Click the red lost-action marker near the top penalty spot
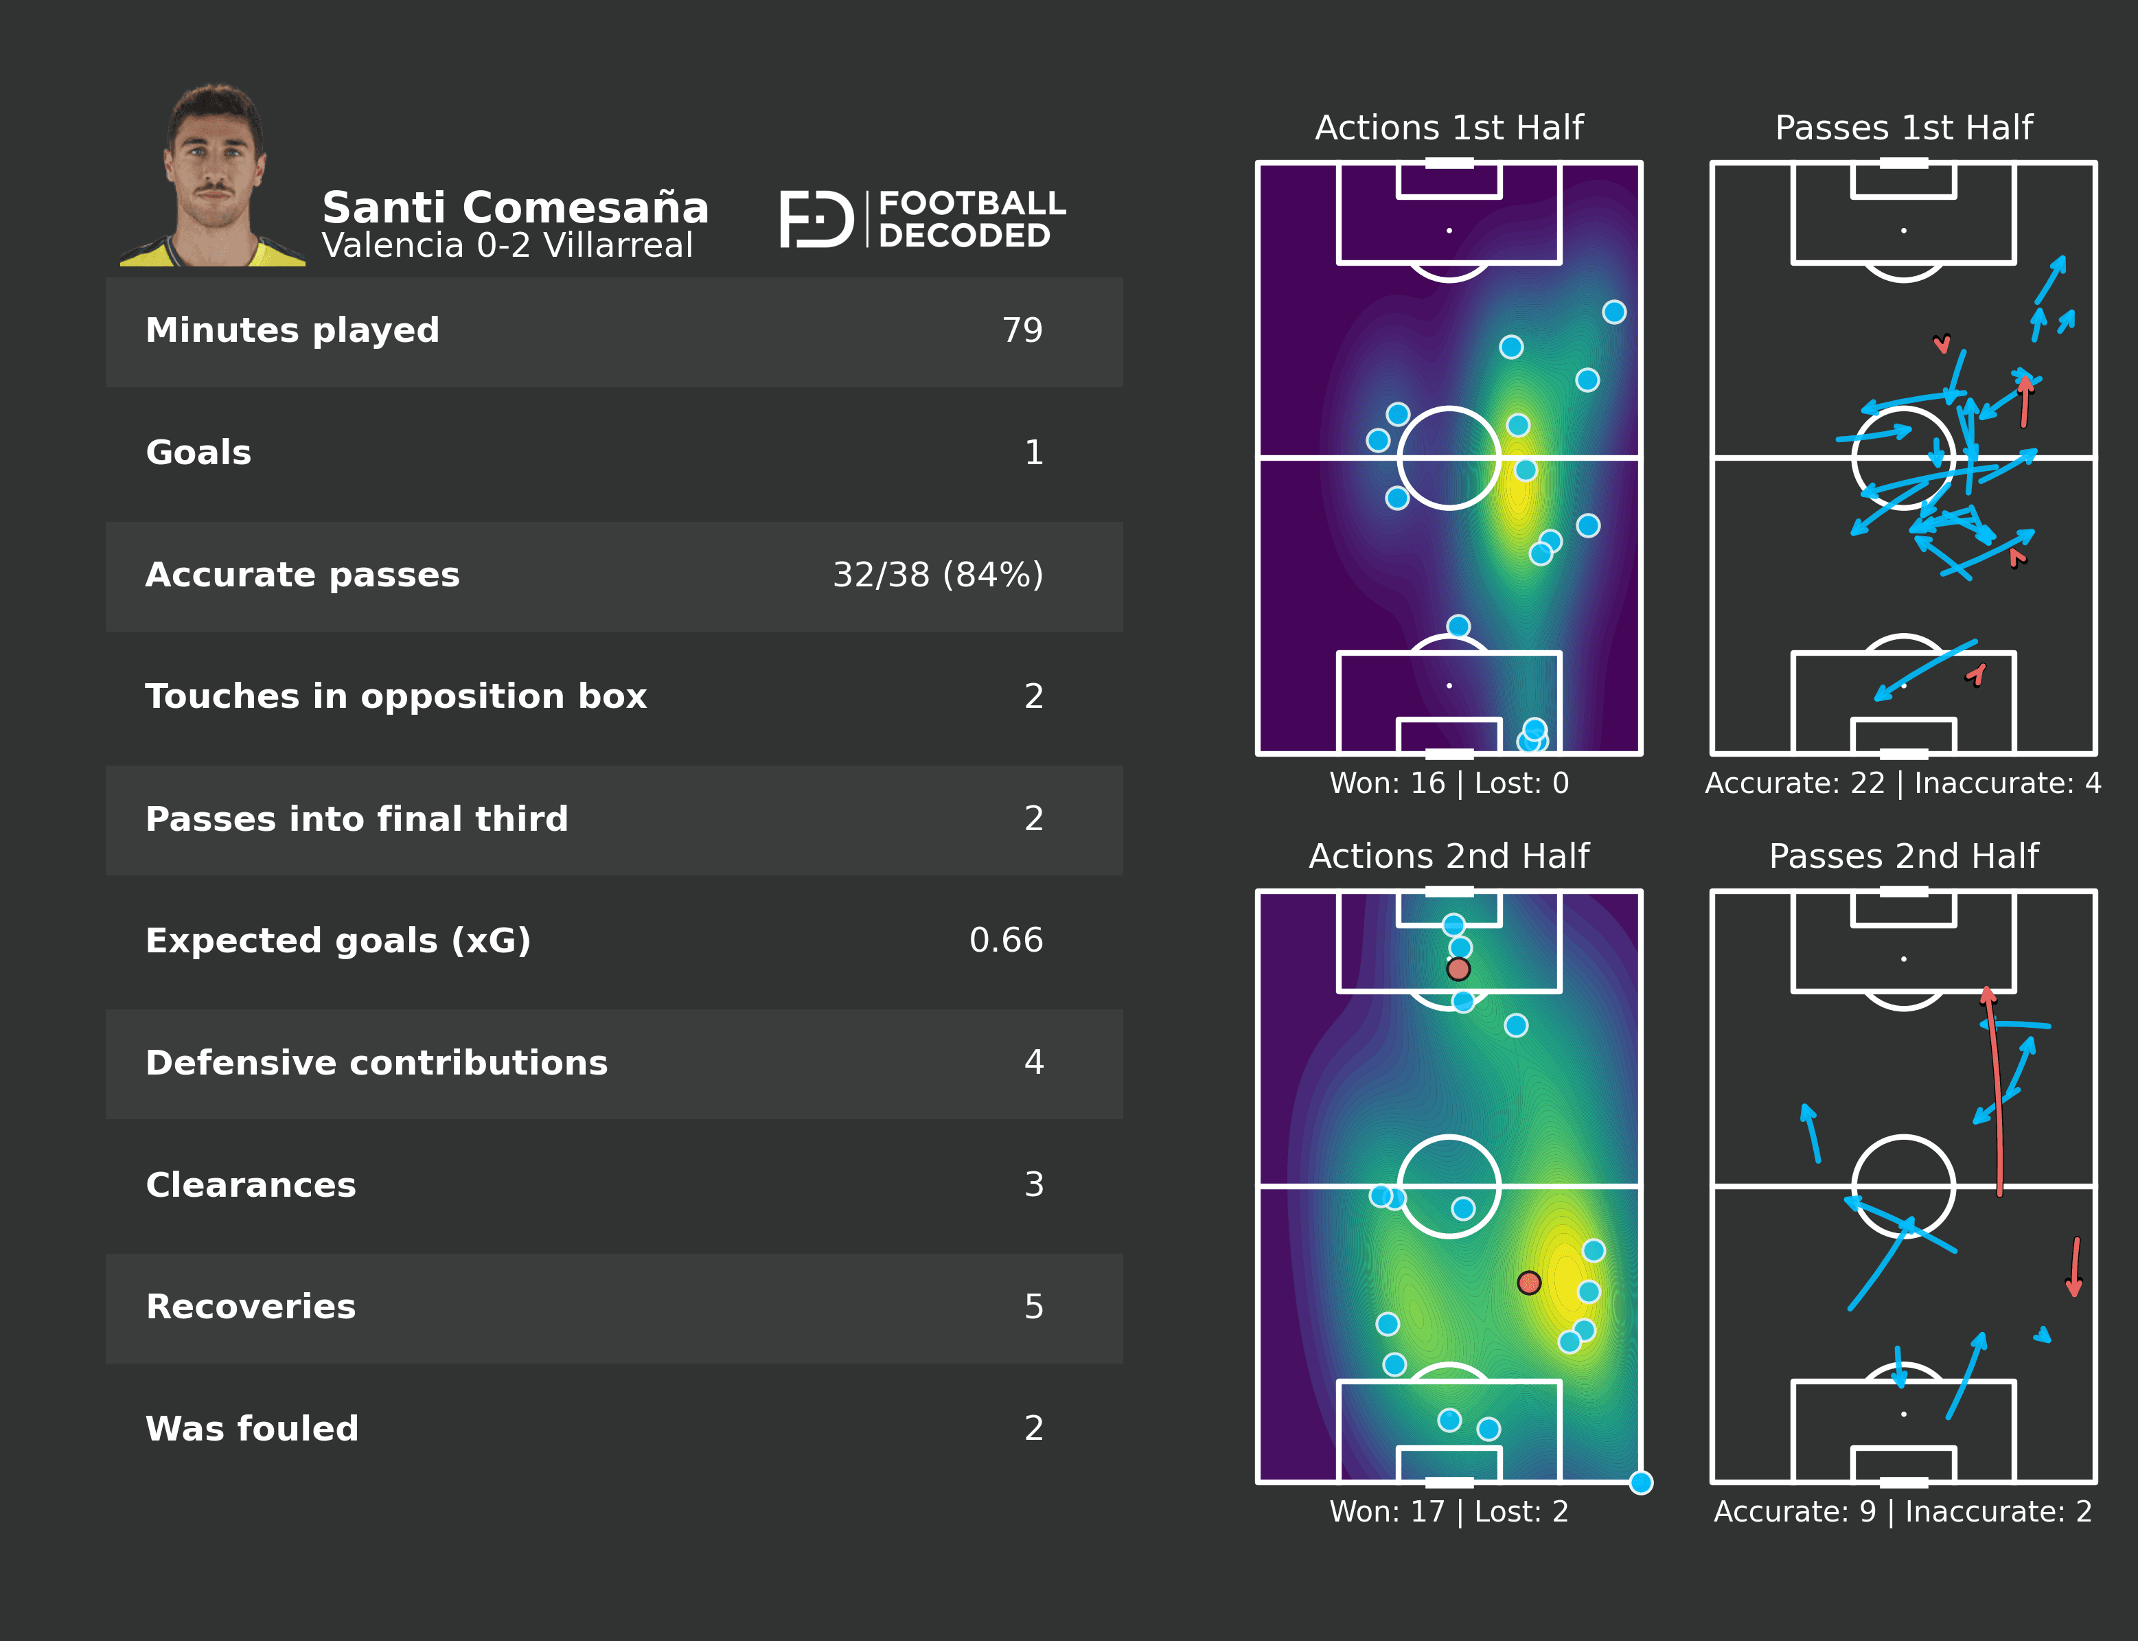Screen dimensions: 2138x1641 tap(1458, 969)
